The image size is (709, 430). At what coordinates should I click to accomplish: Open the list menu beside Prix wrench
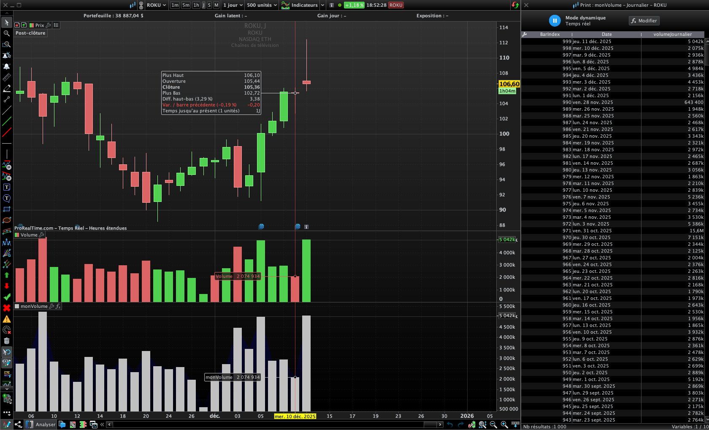[56, 25]
